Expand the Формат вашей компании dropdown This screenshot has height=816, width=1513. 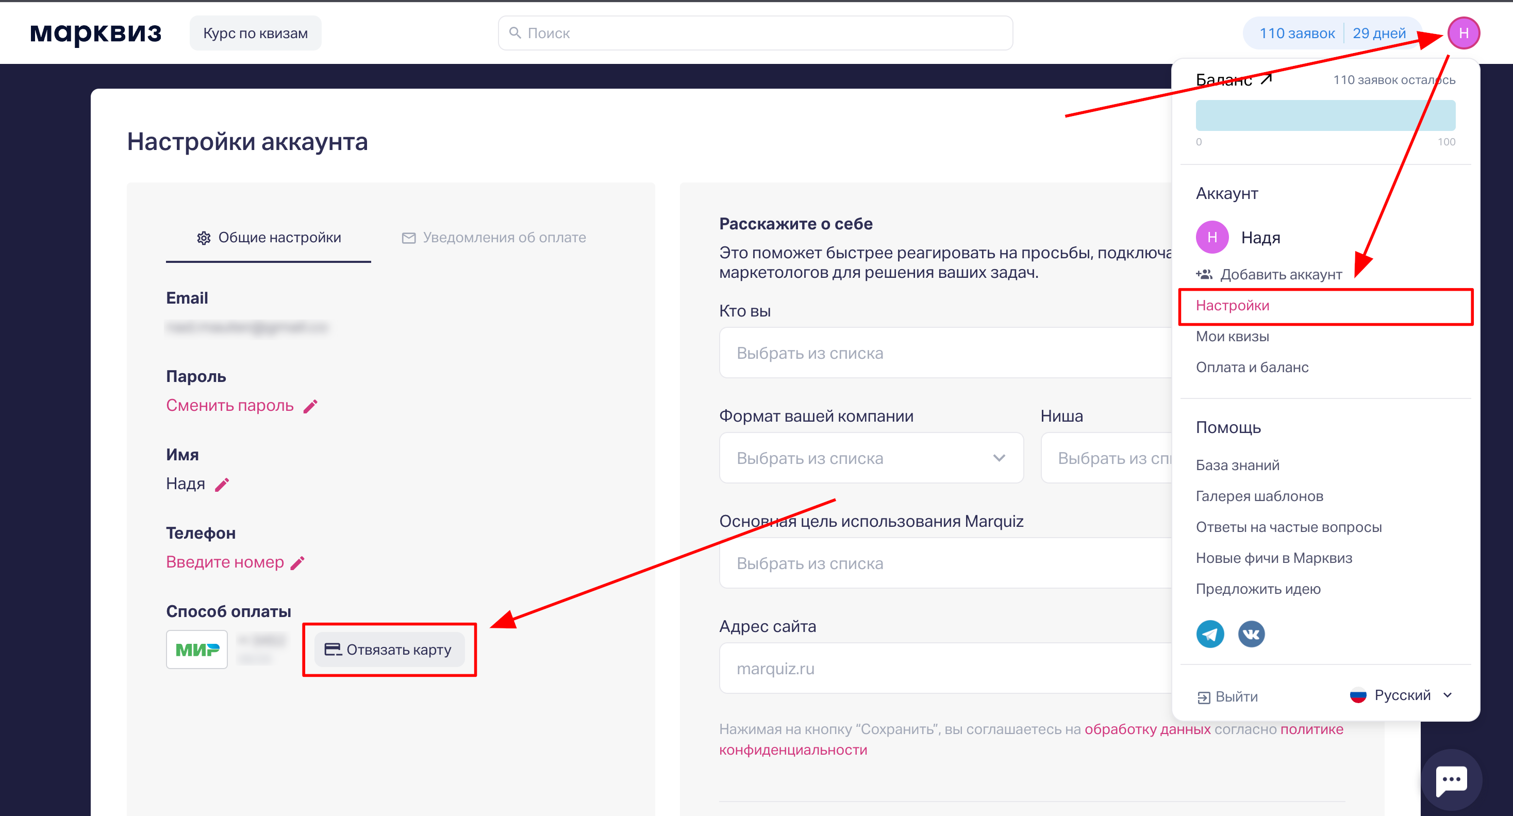(x=871, y=458)
